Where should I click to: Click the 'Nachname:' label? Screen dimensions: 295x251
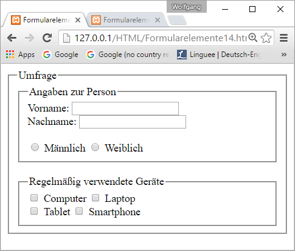52,122
